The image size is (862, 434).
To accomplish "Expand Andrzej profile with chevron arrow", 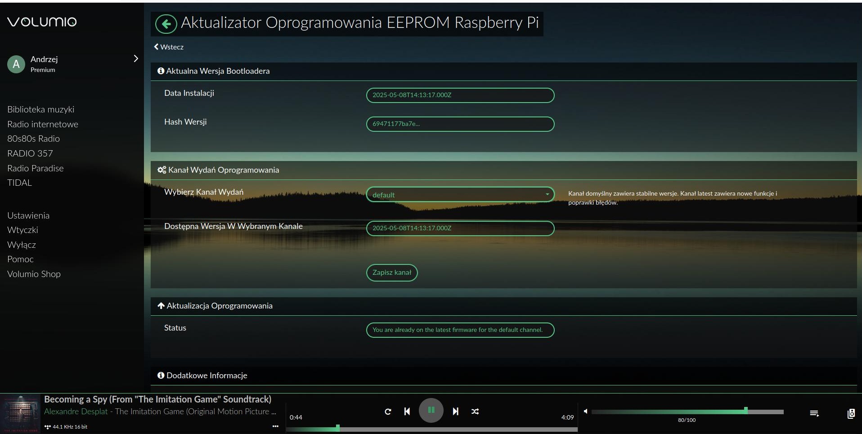I will pyautogui.click(x=135, y=59).
